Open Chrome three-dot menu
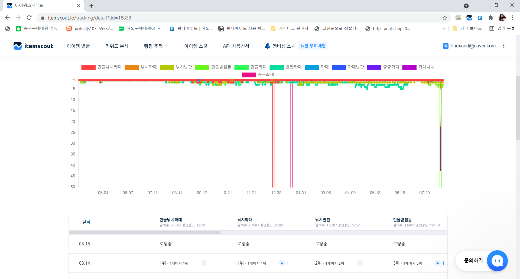This screenshot has width=520, height=279. tap(512, 18)
